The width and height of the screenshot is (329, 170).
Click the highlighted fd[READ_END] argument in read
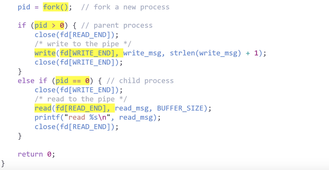(x=85, y=108)
